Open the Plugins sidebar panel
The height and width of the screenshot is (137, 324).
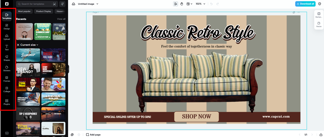(7, 102)
